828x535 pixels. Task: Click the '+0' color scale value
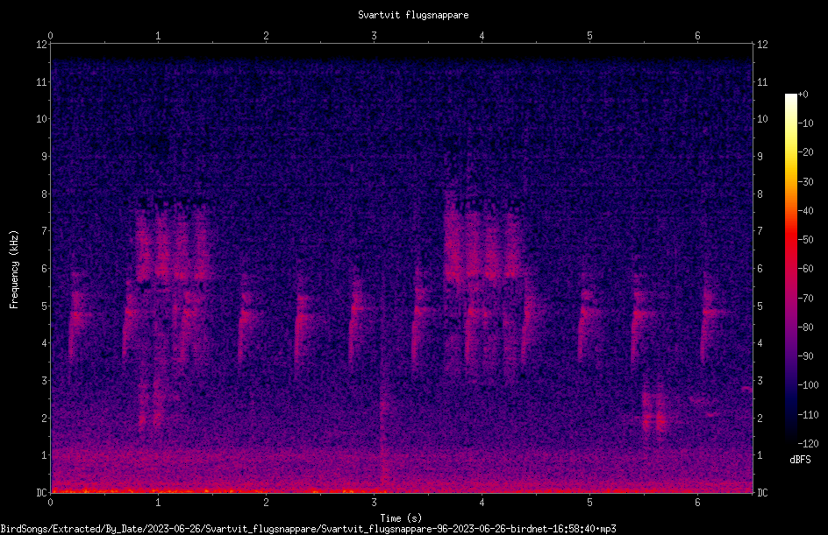pos(803,95)
